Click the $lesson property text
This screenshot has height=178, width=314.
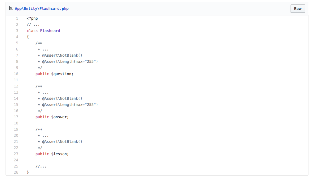click(x=60, y=154)
